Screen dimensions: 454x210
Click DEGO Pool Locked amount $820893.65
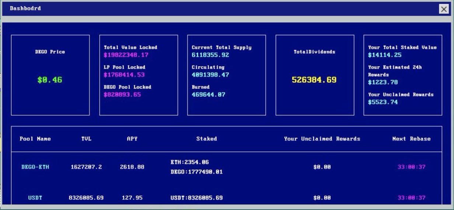coord(122,95)
